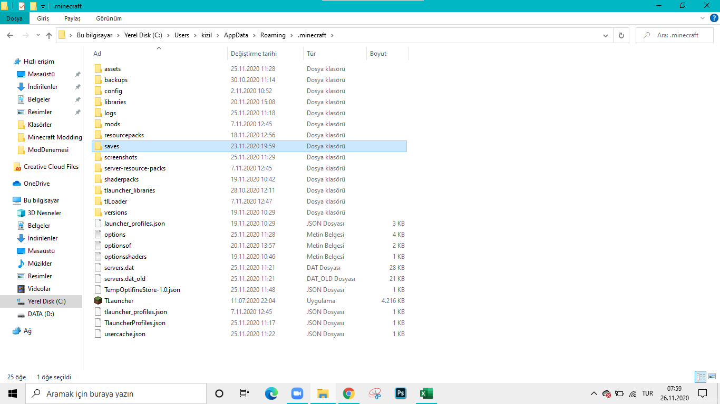720x404 pixels.
Task: Open Creative Cloud Files in sidebar
Action: coord(51,167)
